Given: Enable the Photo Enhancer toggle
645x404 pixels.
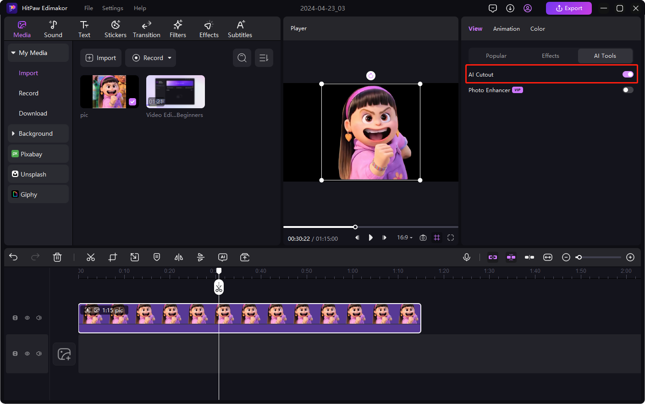Looking at the screenshot, I should pyautogui.click(x=628, y=90).
